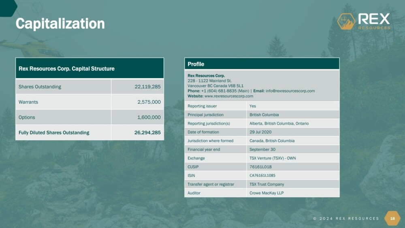Select the Exchange row label
Image resolution: width=405 pixels, height=228 pixels.
point(196,158)
